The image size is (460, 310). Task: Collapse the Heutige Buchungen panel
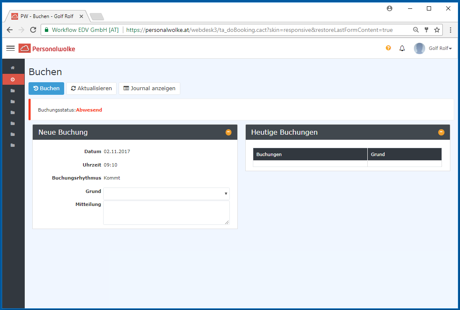[441, 132]
